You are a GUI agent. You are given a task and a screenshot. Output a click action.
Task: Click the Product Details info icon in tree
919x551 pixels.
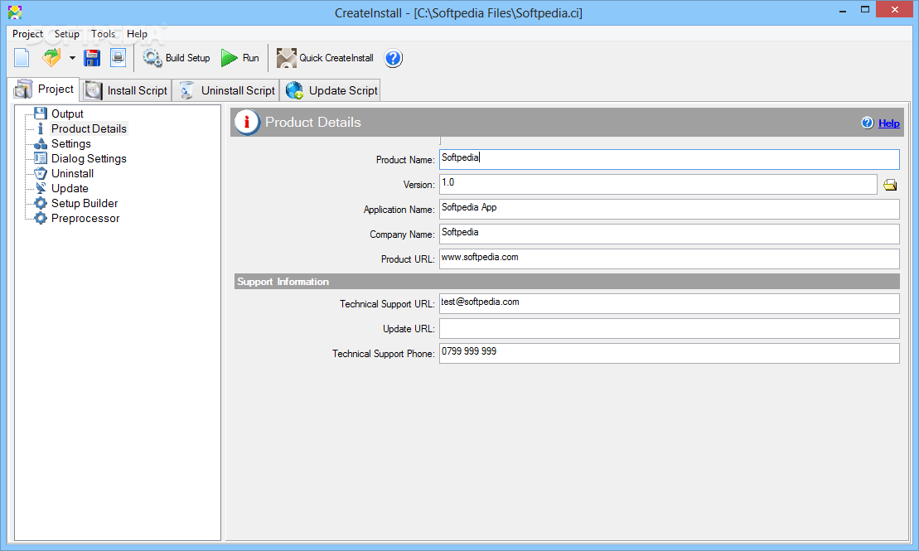coord(41,128)
